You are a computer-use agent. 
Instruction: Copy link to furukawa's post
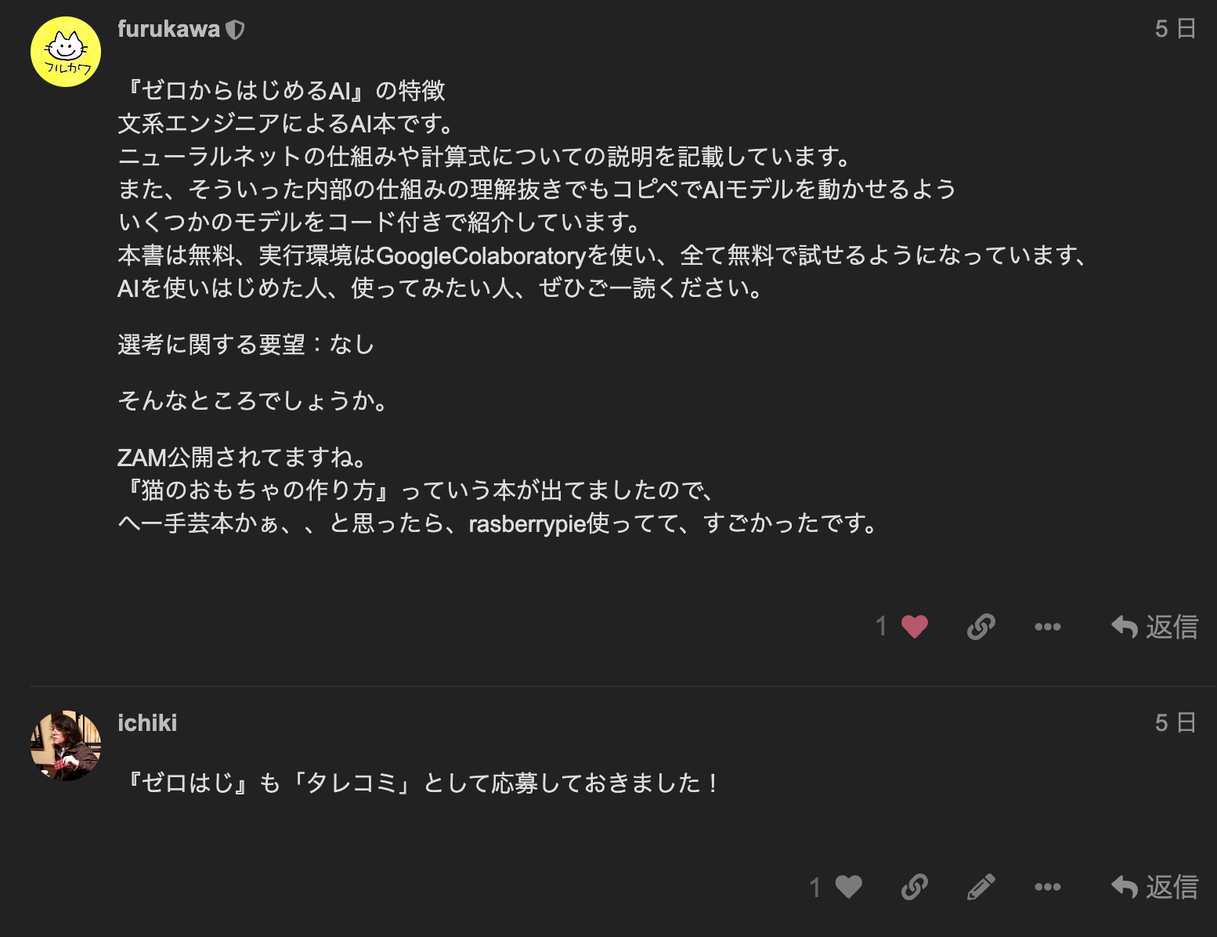980,626
